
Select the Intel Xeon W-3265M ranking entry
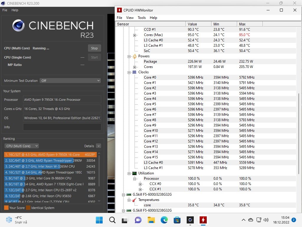coord(50,166)
